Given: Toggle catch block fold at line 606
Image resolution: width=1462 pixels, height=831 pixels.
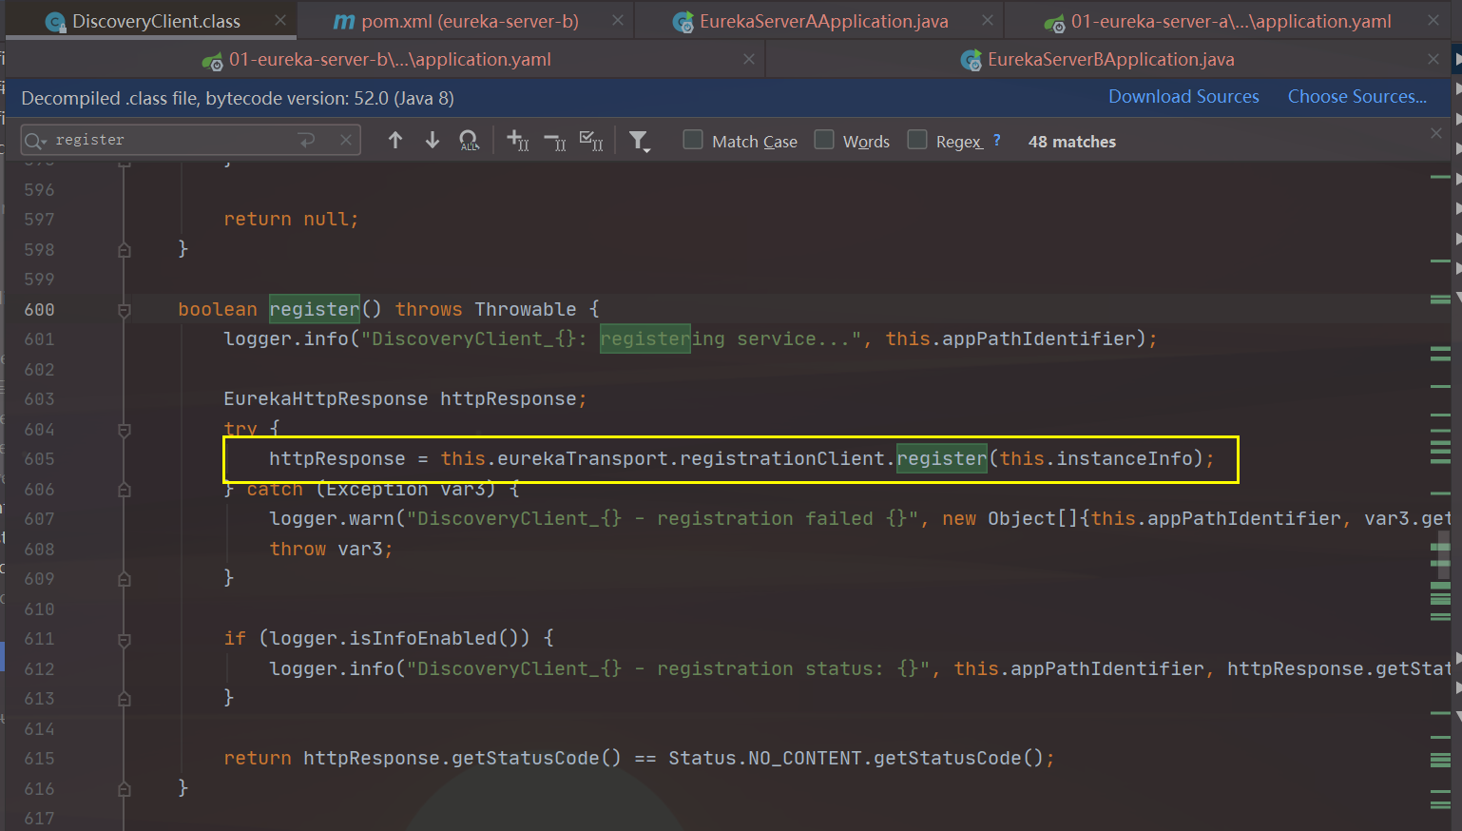Looking at the screenshot, I should pos(124,490).
